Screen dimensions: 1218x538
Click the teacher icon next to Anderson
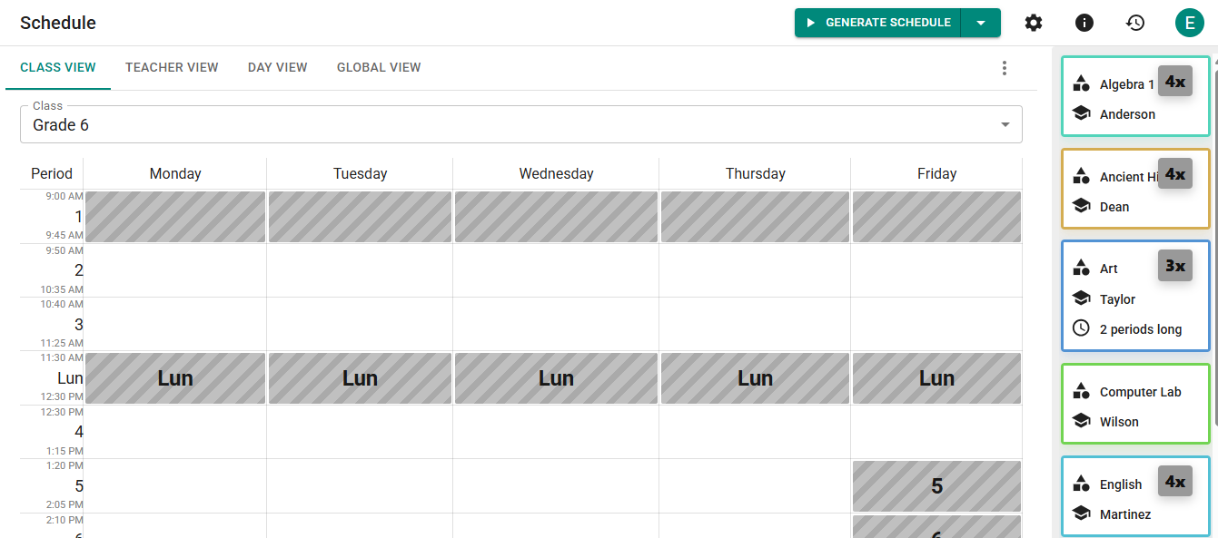(1081, 112)
